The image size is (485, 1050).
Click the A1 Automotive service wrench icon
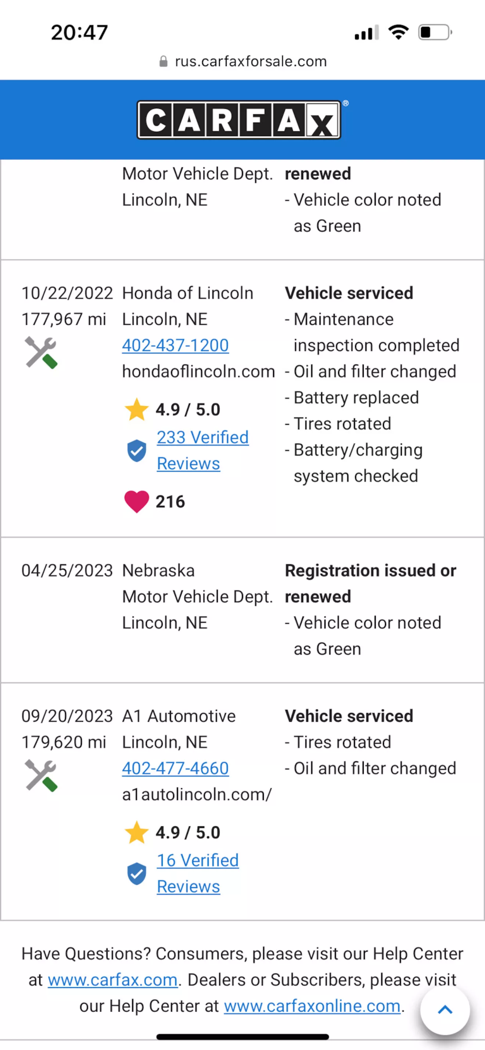pos(41,776)
